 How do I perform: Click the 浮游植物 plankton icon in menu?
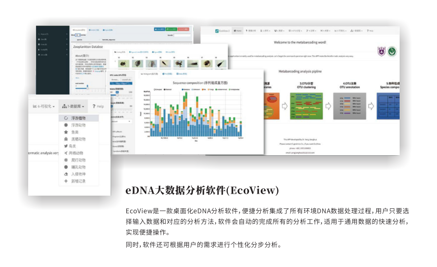click(66, 118)
